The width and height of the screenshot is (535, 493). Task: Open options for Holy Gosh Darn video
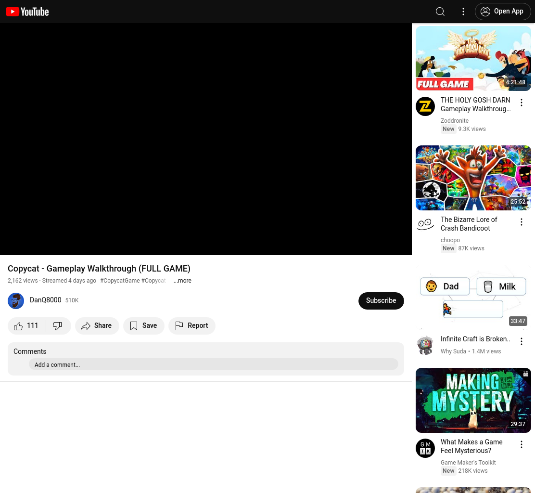tap(522, 103)
